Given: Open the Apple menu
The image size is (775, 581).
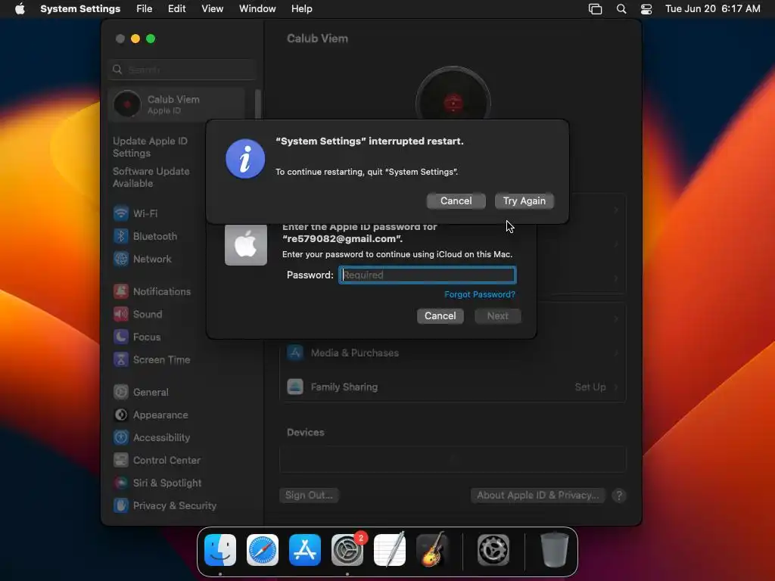Looking at the screenshot, I should click(20, 9).
